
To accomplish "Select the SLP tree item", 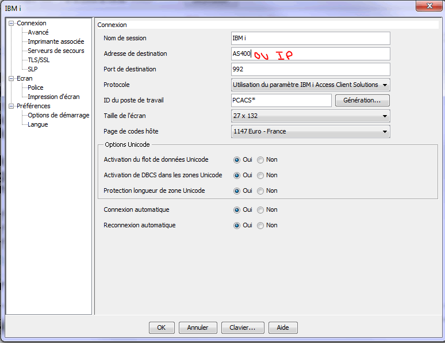I will point(33,69).
